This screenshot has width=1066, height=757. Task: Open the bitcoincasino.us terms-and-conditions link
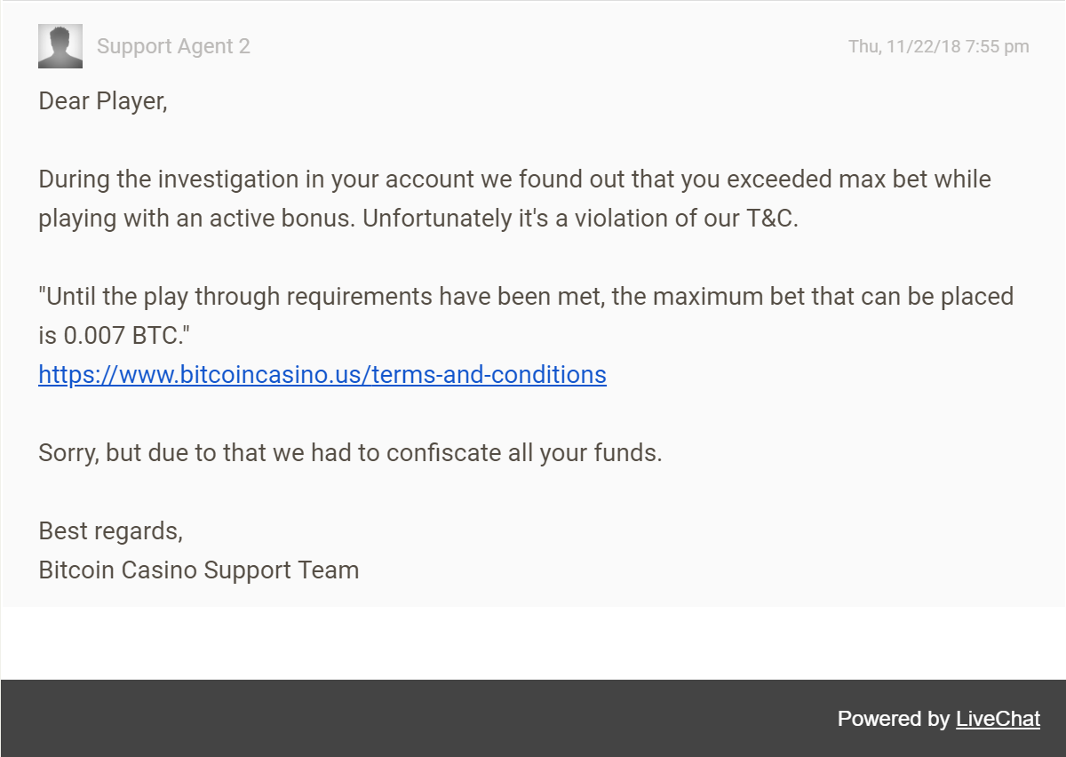(x=322, y=375)
